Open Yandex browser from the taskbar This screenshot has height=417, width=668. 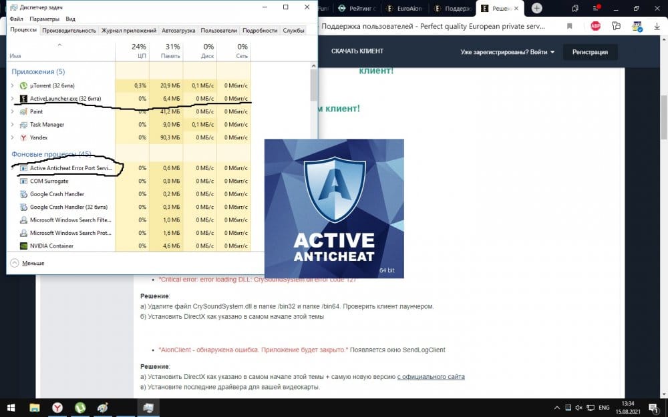58,407
